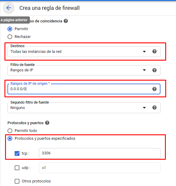
Task: Enable the udp checkbox
Action: pyautogui.click(x=17, y=168)
